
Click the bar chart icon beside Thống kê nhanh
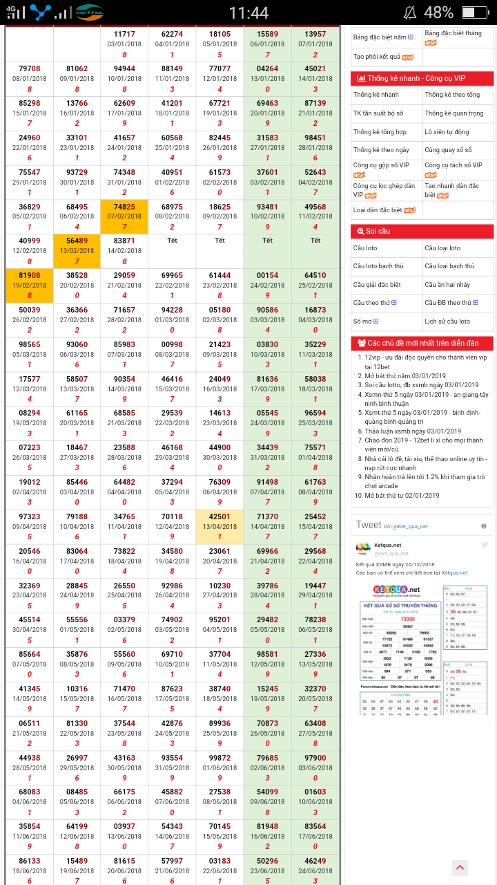pyautogui.click(x=361, y=79)
